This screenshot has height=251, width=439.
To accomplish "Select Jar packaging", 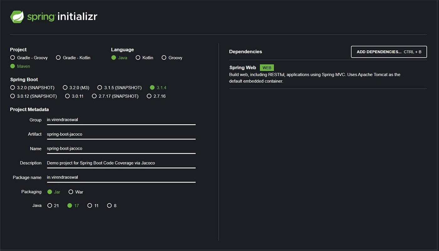I will (54, 192).
